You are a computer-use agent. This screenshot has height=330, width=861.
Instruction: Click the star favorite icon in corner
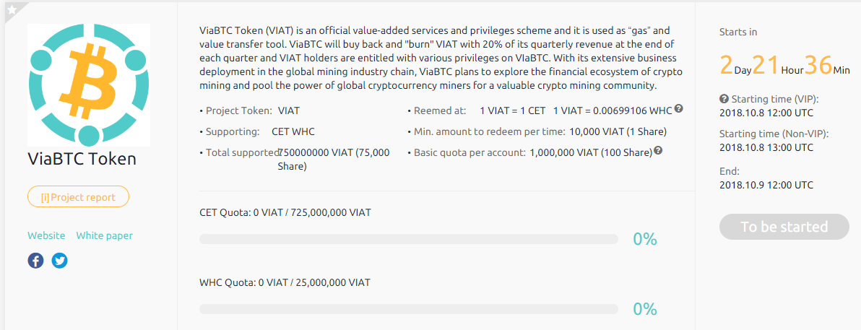(x=12, y=9)
